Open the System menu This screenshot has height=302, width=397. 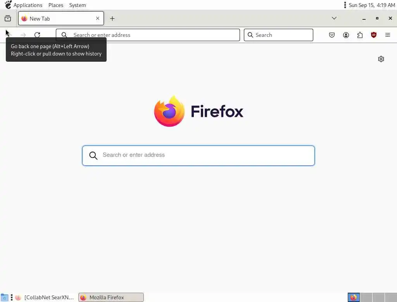[78, 5]
